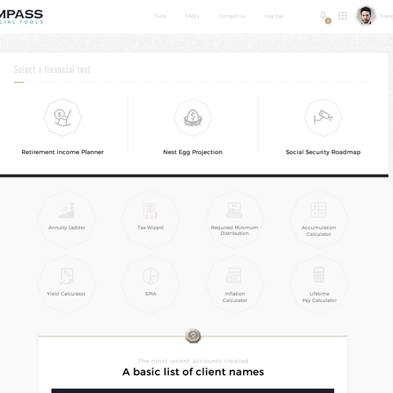Open the Social Security Roadmap camera icon
This screenshot has width=393, height=393.
[x=323, y=117]
